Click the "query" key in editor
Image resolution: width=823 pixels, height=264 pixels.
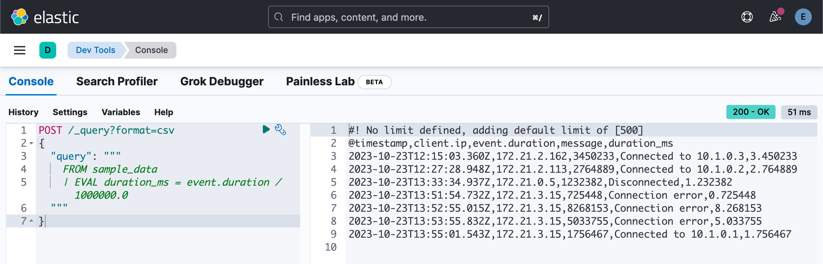(x=71, y=156)
